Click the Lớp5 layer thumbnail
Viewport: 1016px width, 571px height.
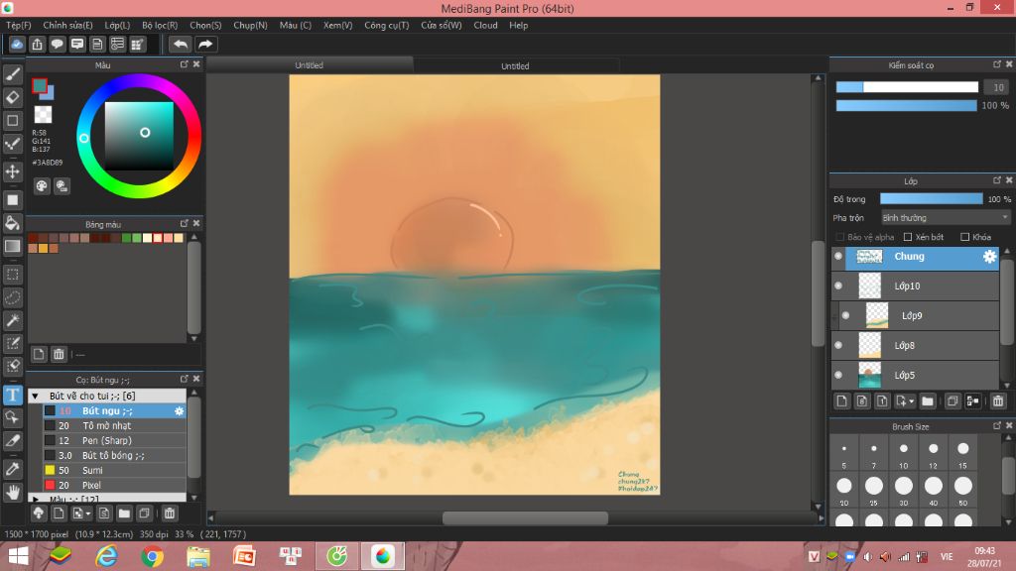[x=869, y=375]
